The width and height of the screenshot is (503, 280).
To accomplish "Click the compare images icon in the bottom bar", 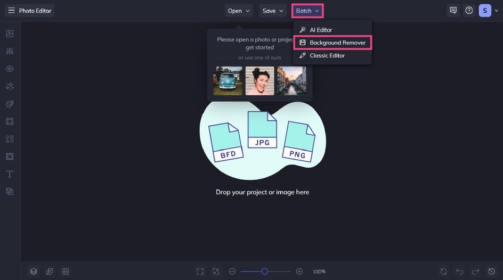I will (x=50, y=271).
